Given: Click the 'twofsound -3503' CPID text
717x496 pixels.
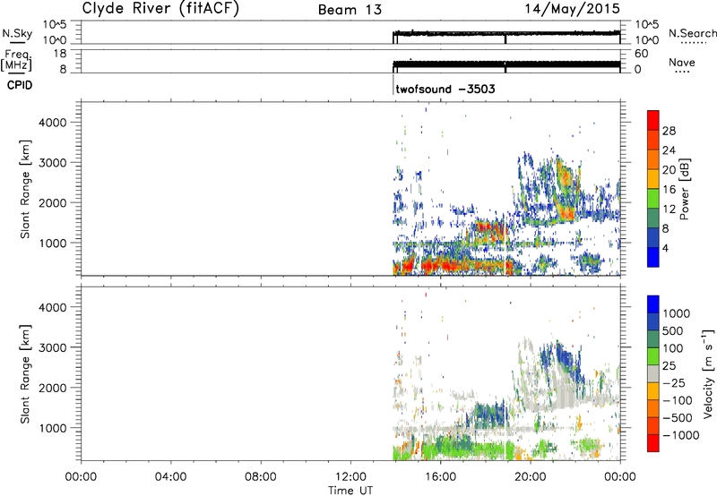Looking at the screenshot, I should tap(445, 89).
